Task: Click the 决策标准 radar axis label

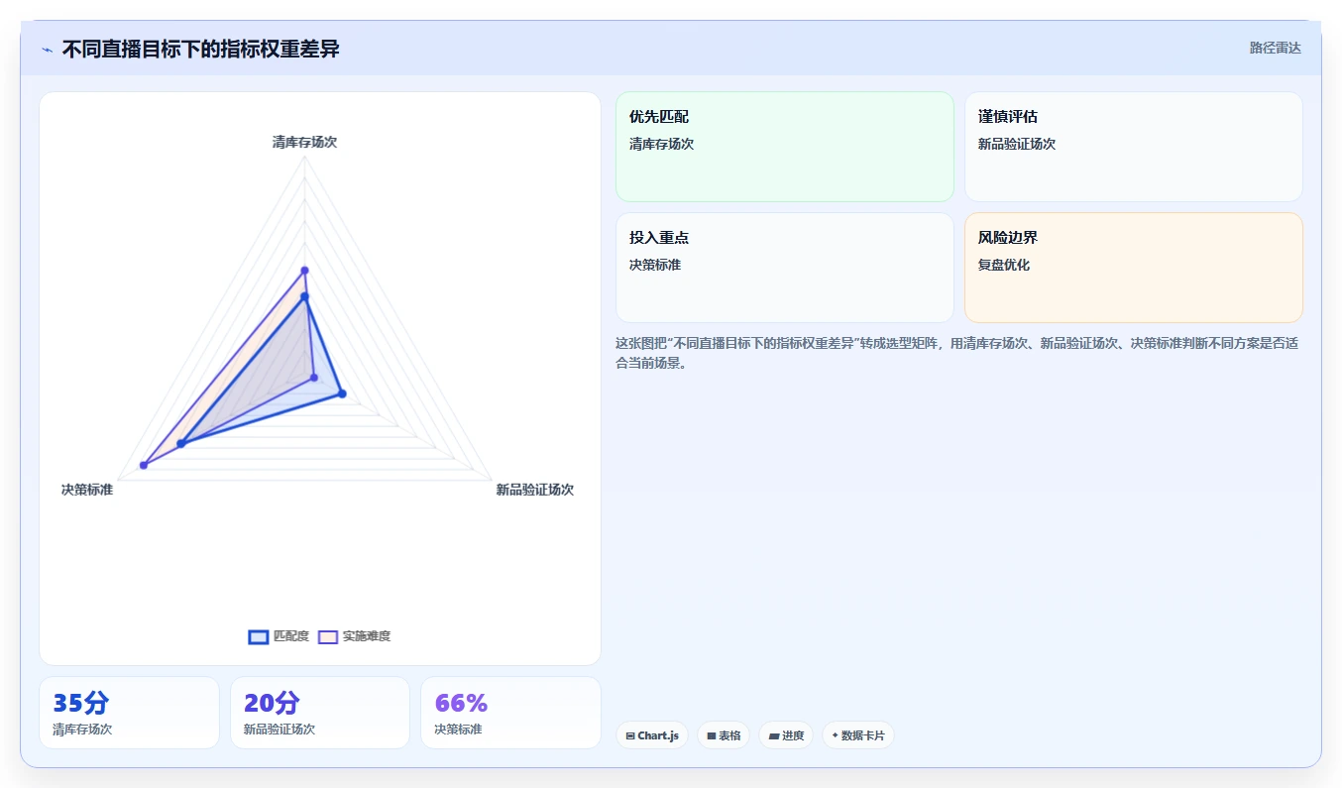Action: click(x=87, y=490)
